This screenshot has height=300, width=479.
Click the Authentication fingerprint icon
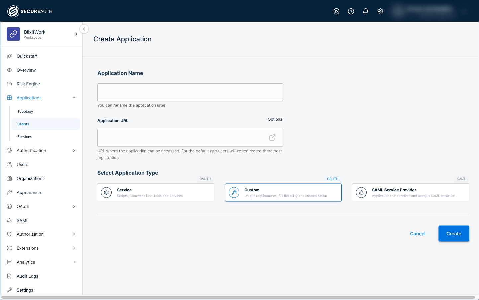(x=9, y=150)
